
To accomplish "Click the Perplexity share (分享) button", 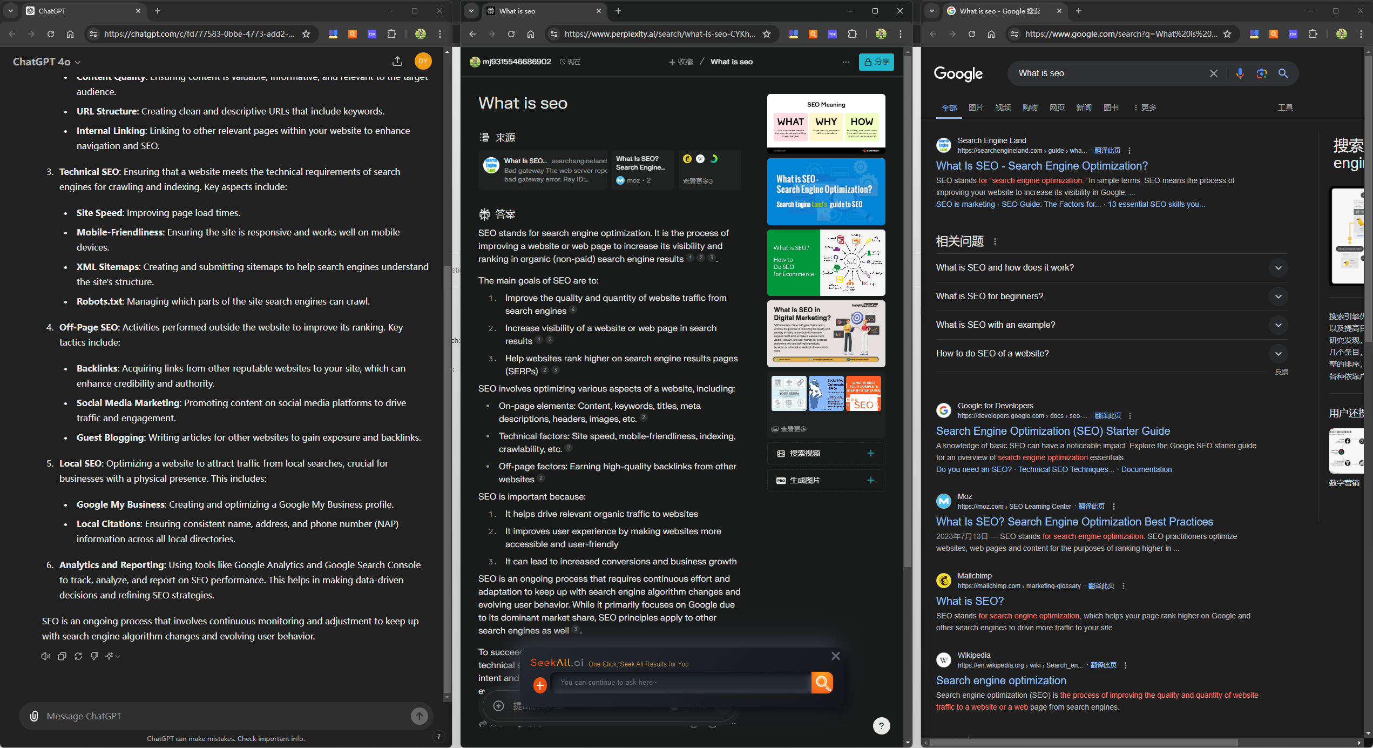I will 876,62.
